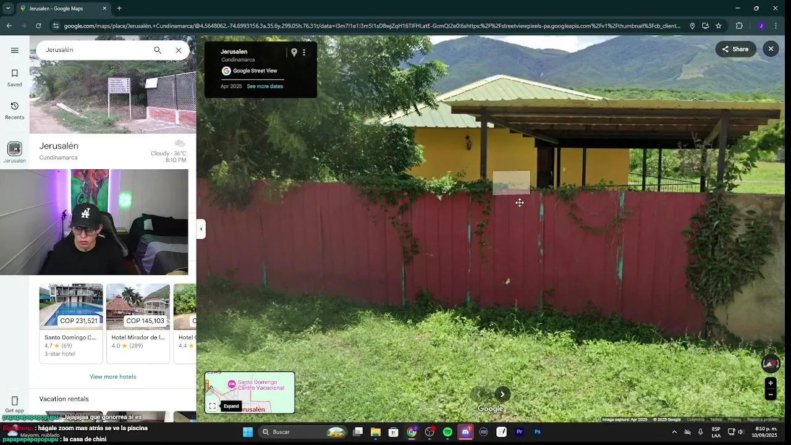Screen dimensions: 791x445
Task: Select the 'Jerusalén' place title text
Action: (59, 146)
